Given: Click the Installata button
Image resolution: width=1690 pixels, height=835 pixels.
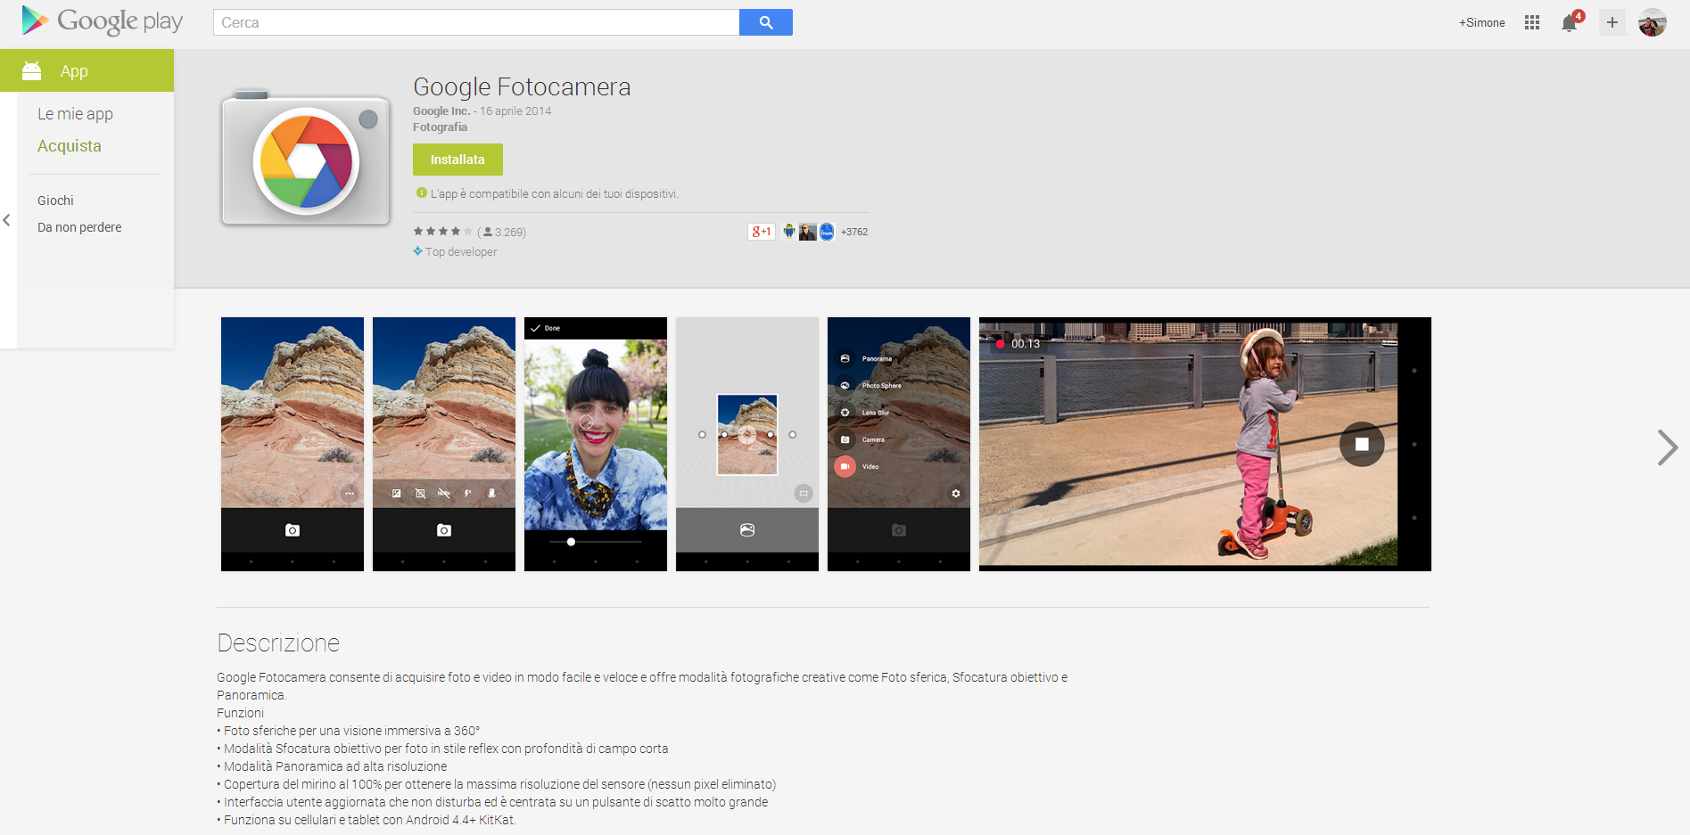Looking at the screenshot, I should coord(458,160).
